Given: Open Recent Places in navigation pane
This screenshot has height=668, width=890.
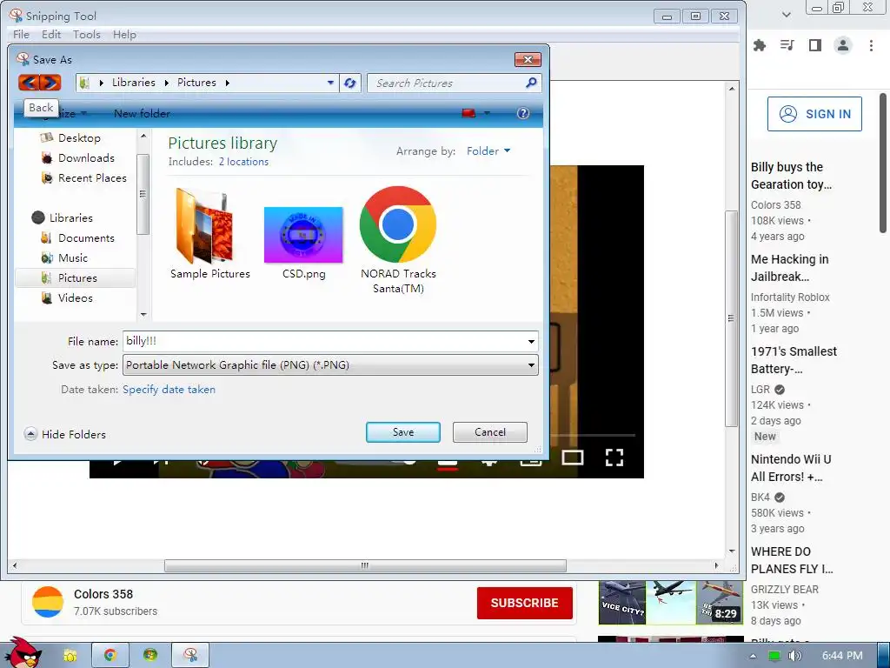Looking at the screenshot, I should point(92,177).
